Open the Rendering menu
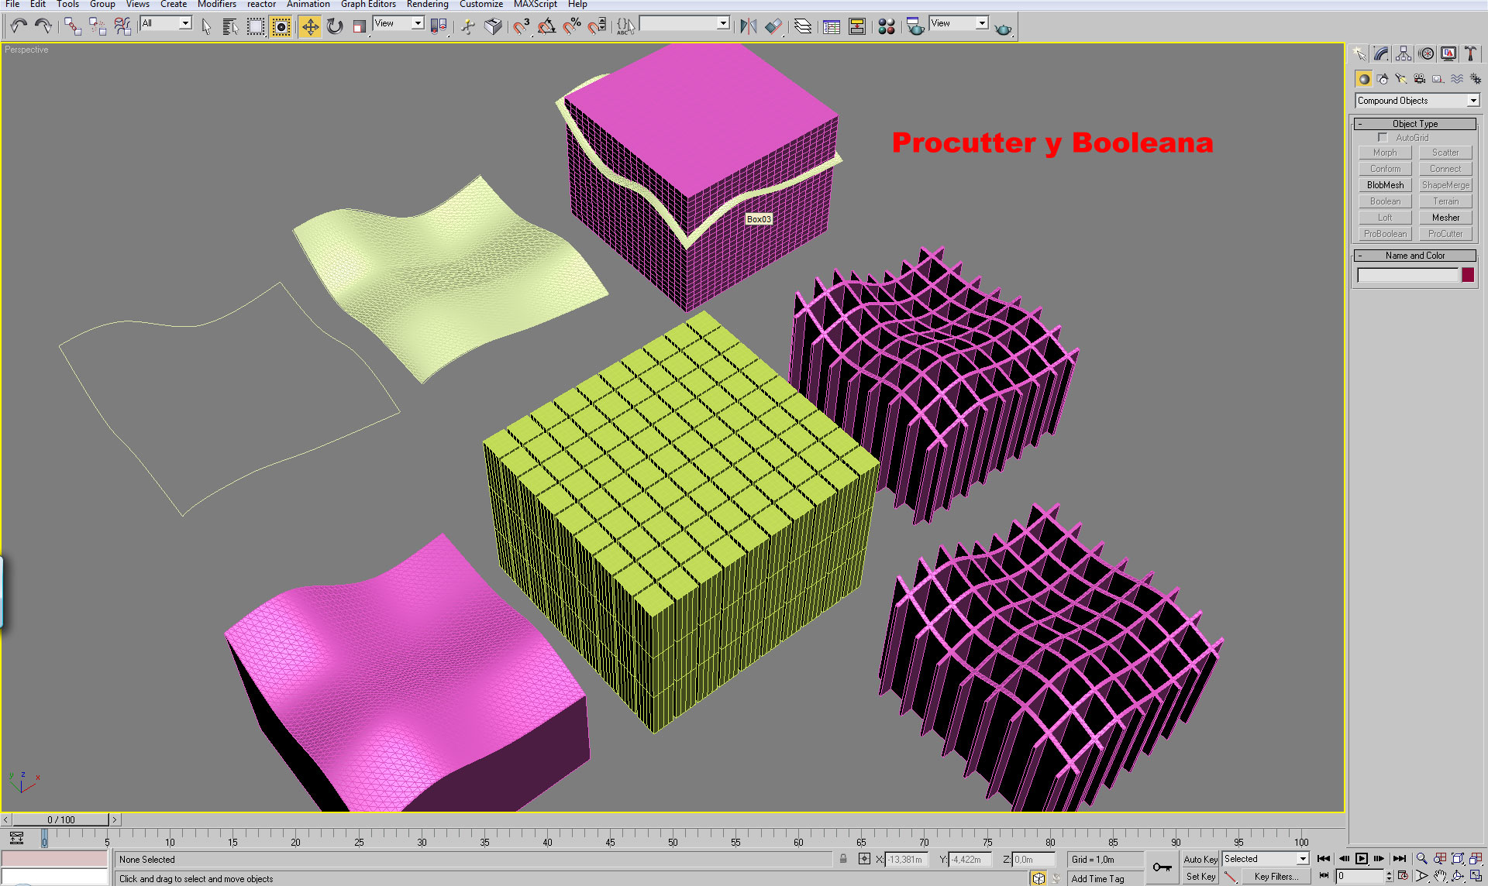This screenshot has height=886, width=1488. tap(427, 5)
